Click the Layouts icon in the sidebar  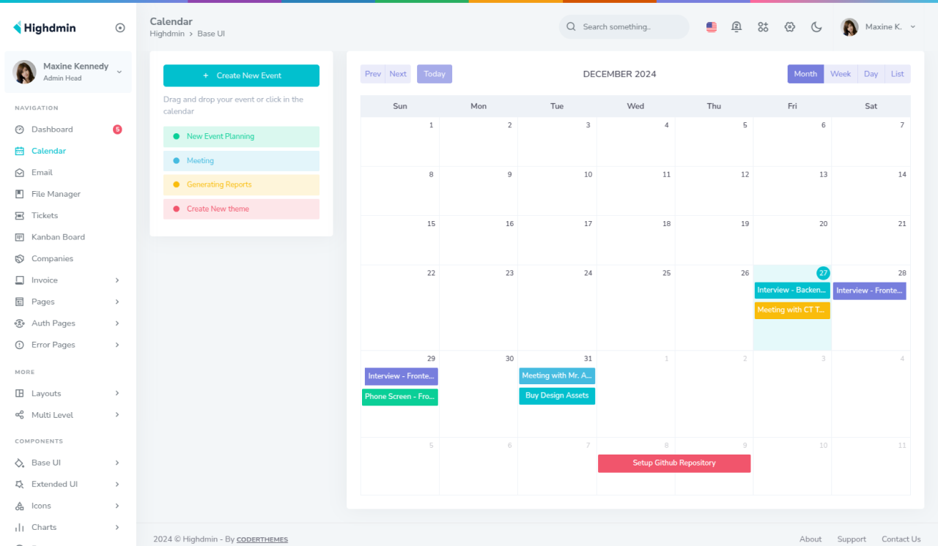(x=19, y=394)
